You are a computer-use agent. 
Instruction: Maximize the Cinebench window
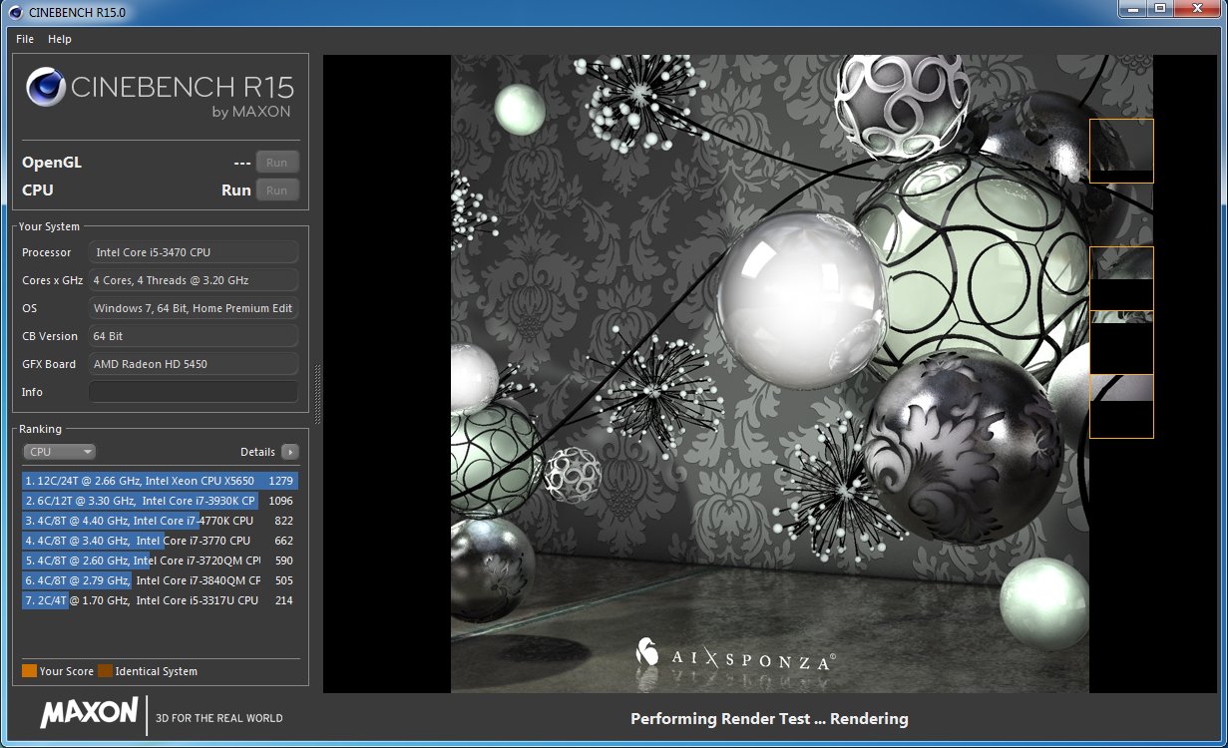pos(1159,9)
